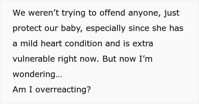Click the word "overreacting?" in last line
Image resolution: width=199 pixels, height=104 pixels.
[63, 90]
